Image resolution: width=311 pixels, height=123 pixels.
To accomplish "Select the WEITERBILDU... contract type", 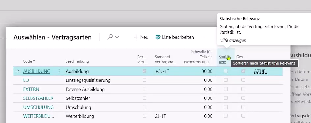I will tap(39, 116).
